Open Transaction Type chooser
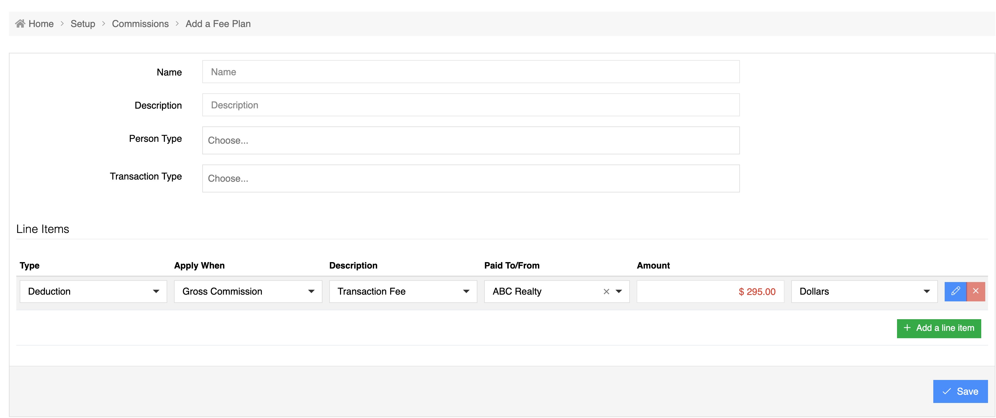The height and width of the screenshot is (418, 996). pyautogui.click(x=471, y=179)
